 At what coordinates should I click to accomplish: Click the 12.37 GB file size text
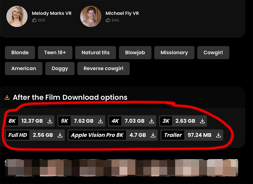32,121
